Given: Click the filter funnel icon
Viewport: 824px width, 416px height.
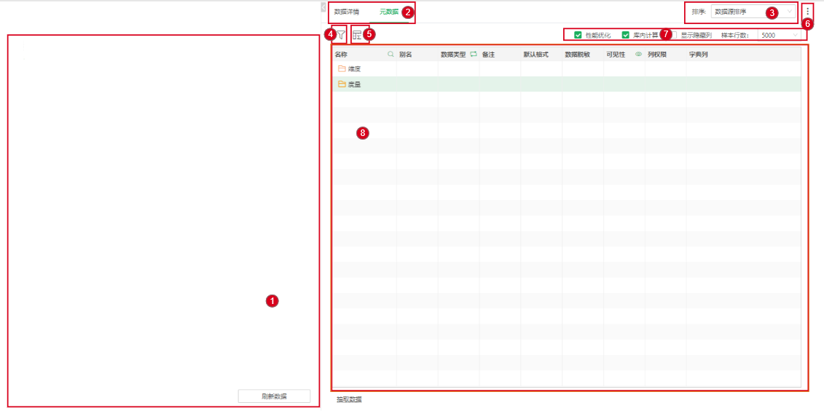Looking at the screenshot, I should 341,34.
